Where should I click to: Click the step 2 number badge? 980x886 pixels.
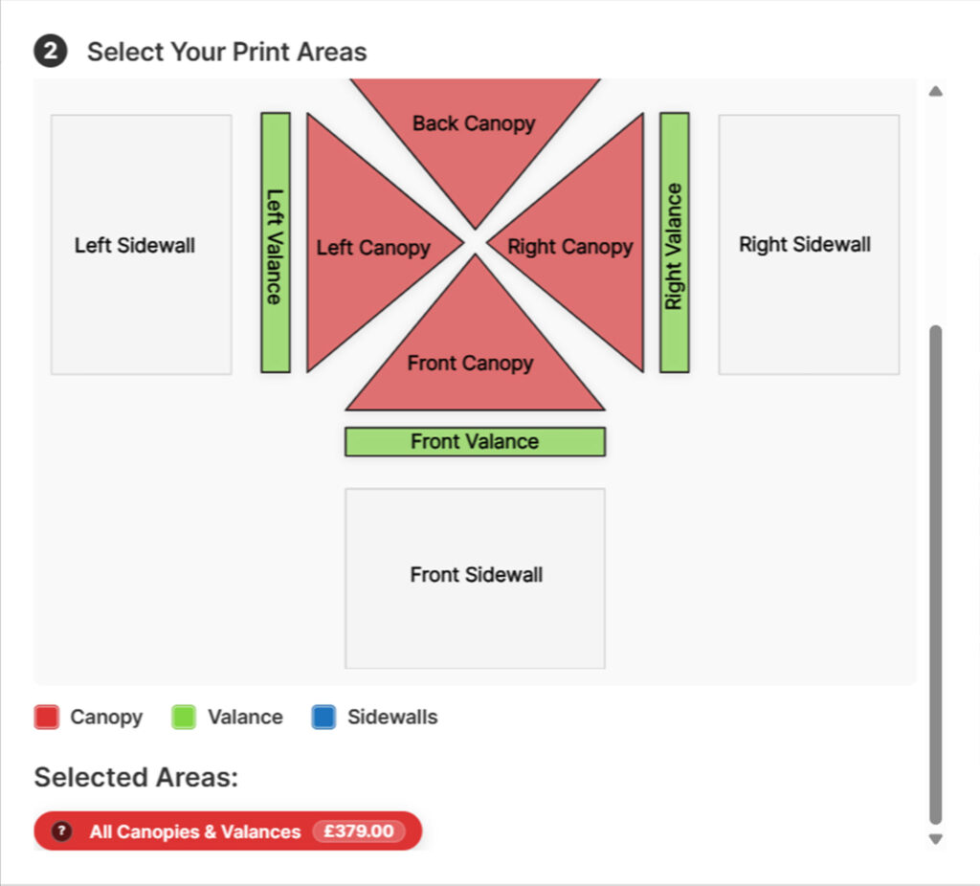[x=51, y=51]
